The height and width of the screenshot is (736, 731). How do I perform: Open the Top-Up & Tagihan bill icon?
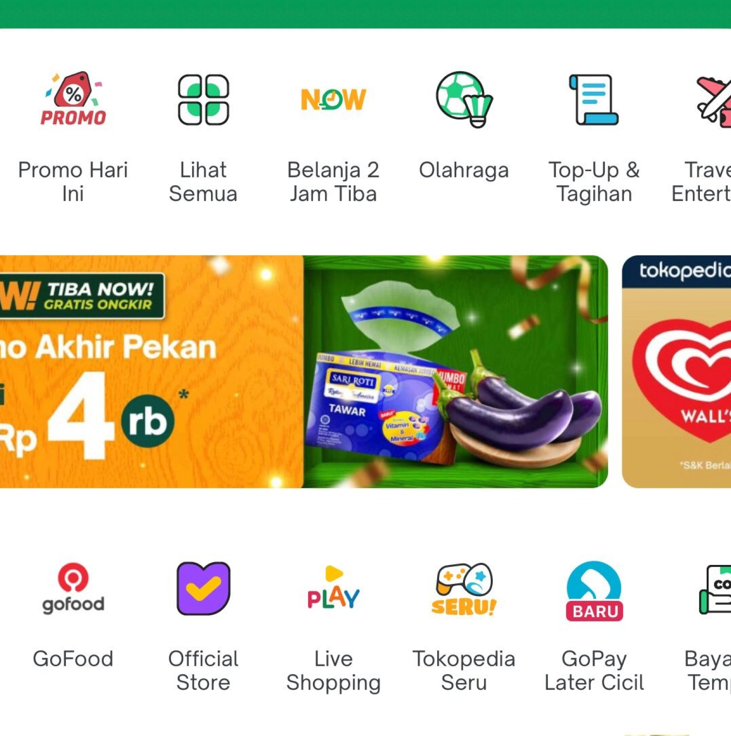tap(594, 99)
